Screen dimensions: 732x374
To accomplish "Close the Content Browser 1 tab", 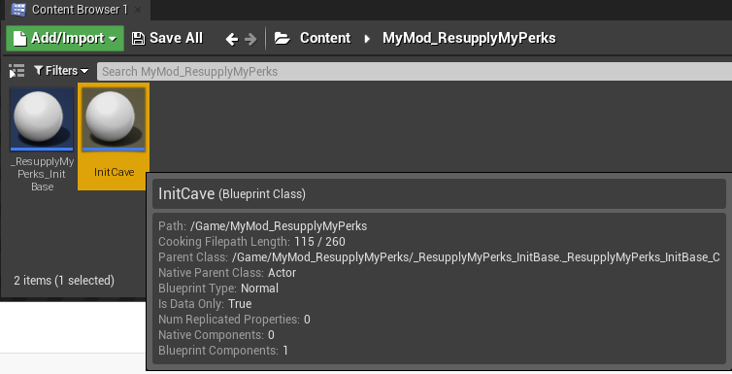I will pyautogui.click(x=138, y=10).
